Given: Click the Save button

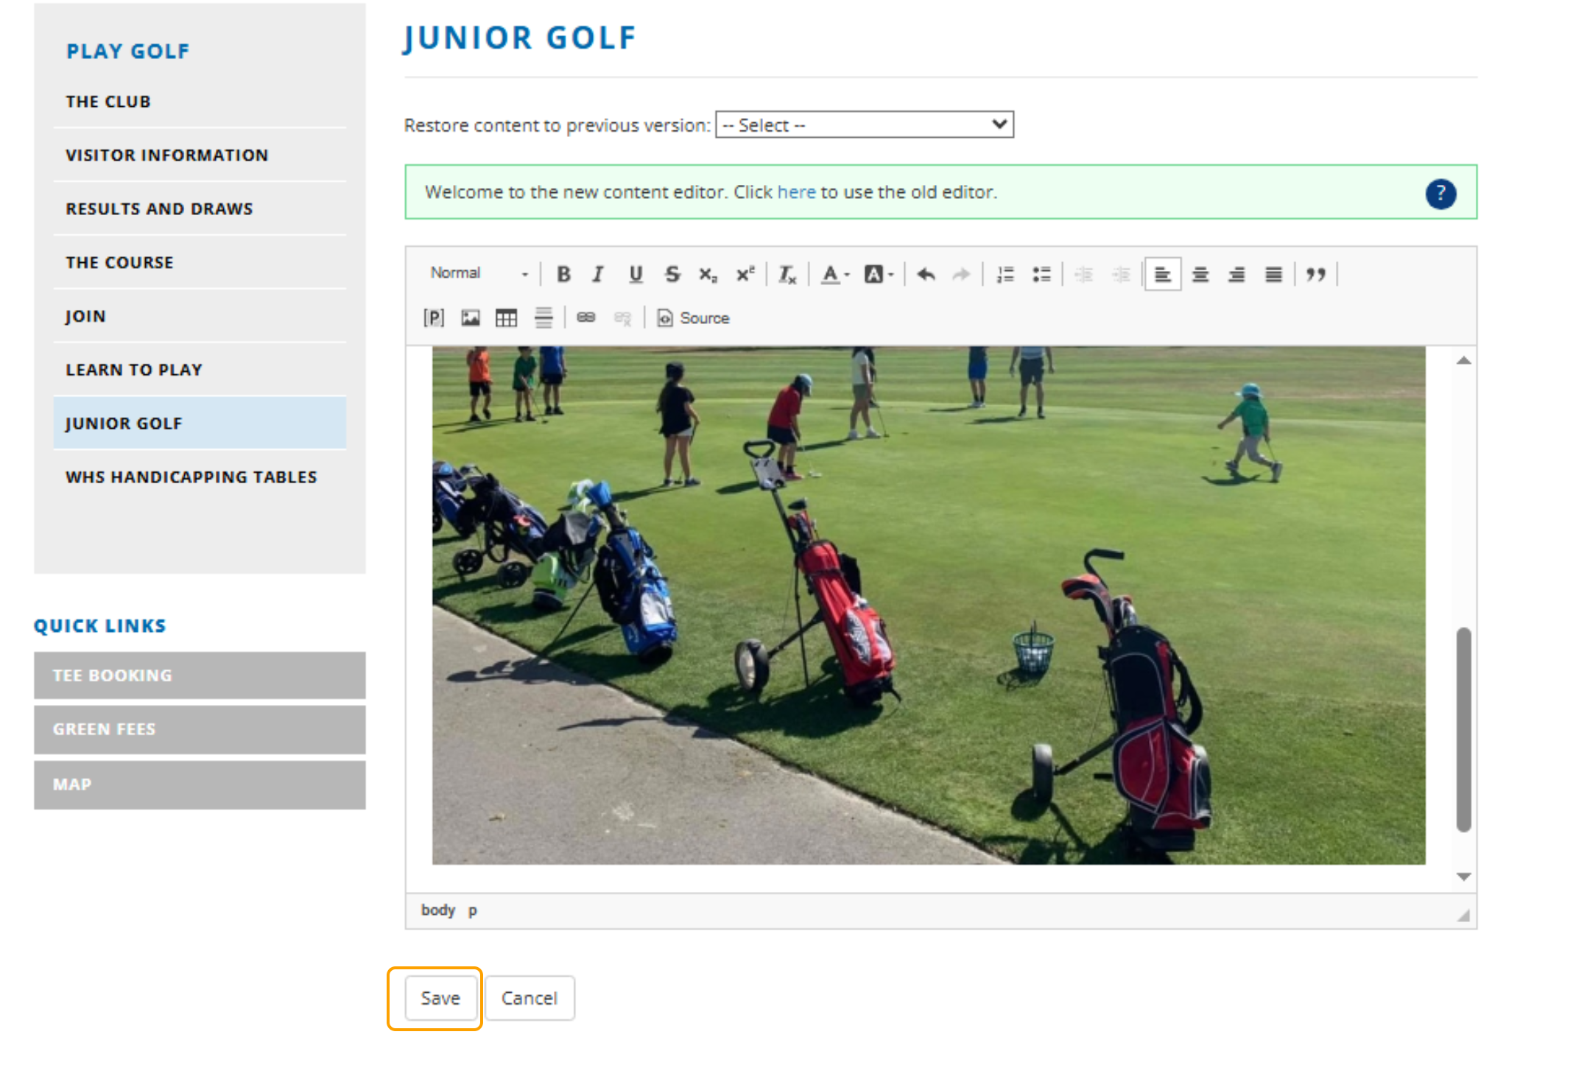Looking at the screenshot, I should [440, 998].
